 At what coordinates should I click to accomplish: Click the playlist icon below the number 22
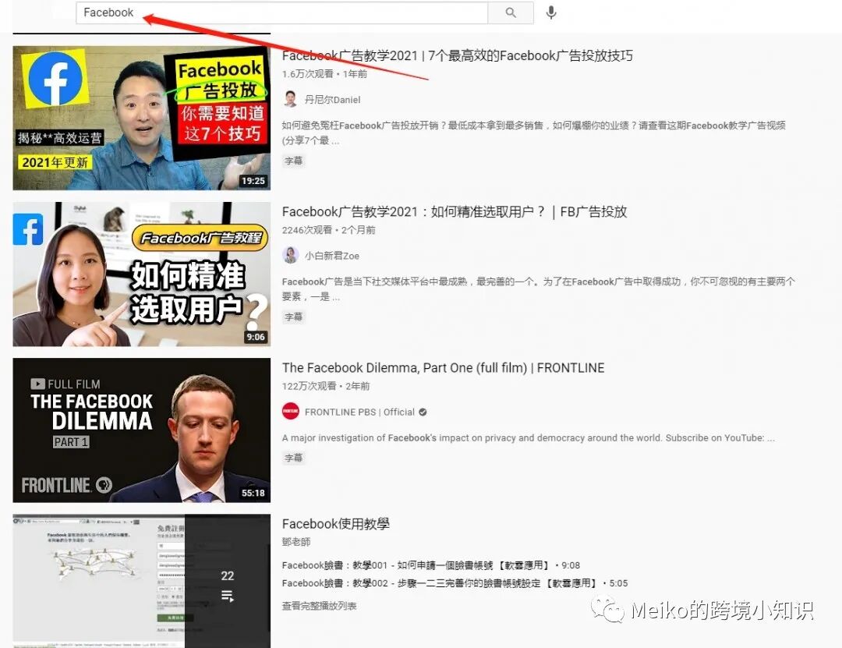(226, 596)
